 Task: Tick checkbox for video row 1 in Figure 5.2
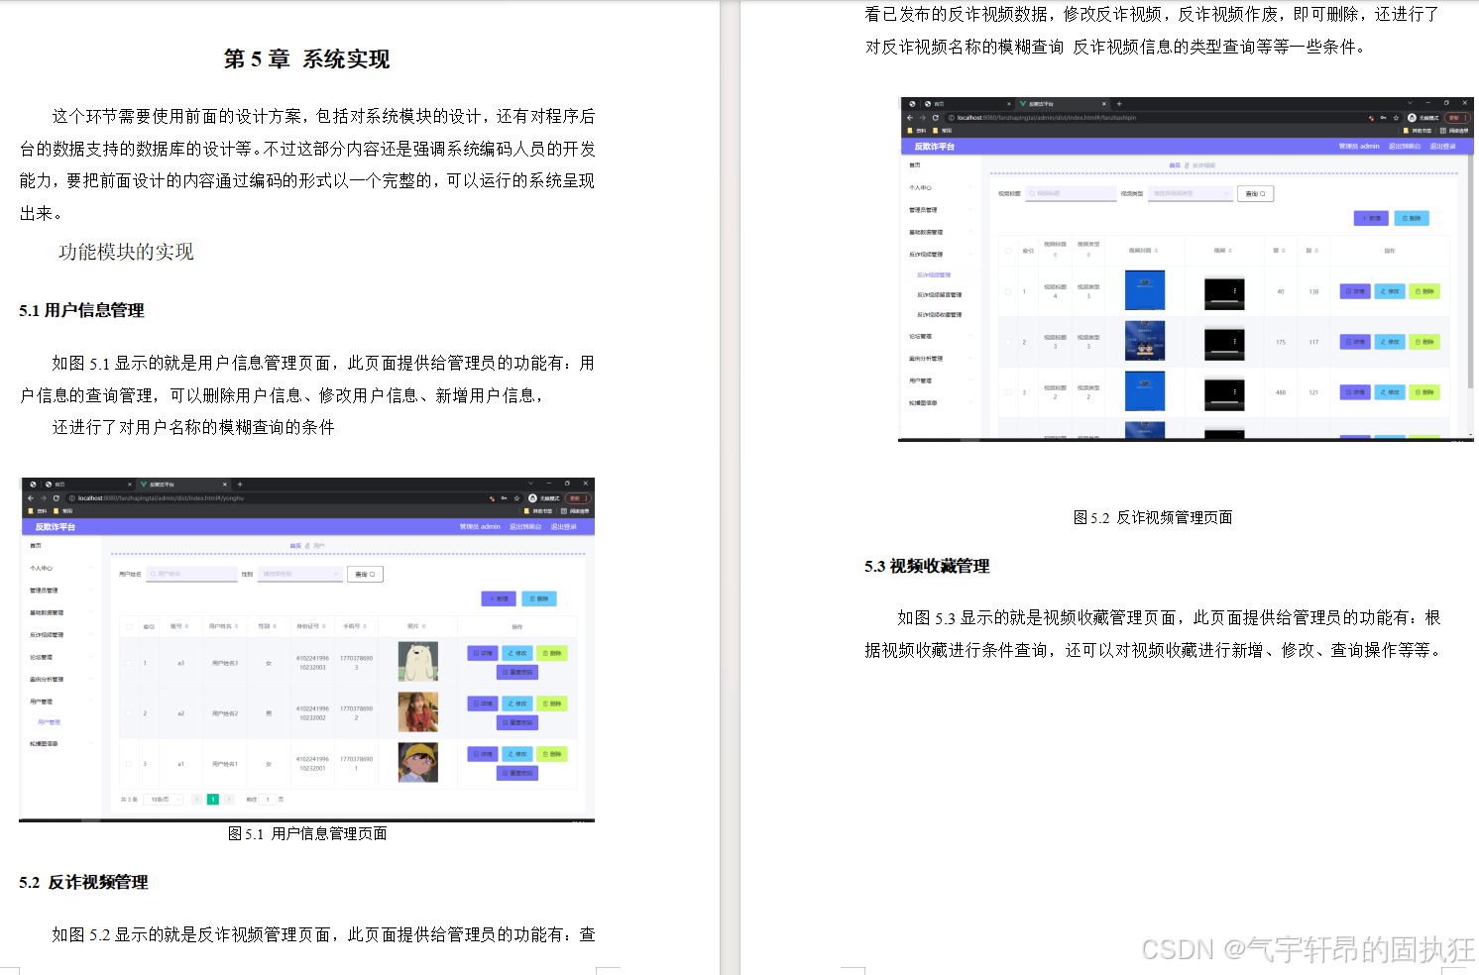click(x=1009, y=291)
